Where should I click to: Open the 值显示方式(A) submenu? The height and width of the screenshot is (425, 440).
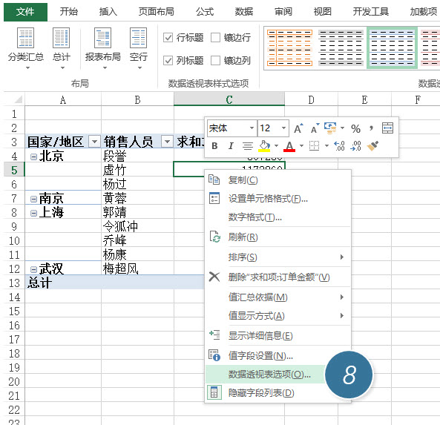278,315
